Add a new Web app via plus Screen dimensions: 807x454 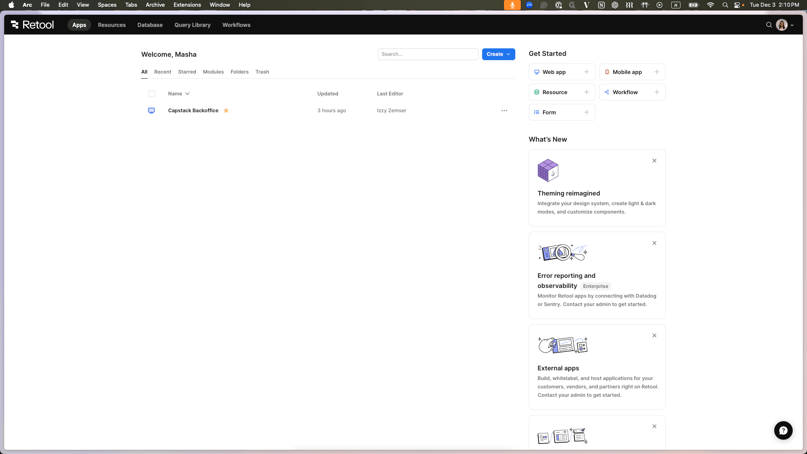point(586,72)
